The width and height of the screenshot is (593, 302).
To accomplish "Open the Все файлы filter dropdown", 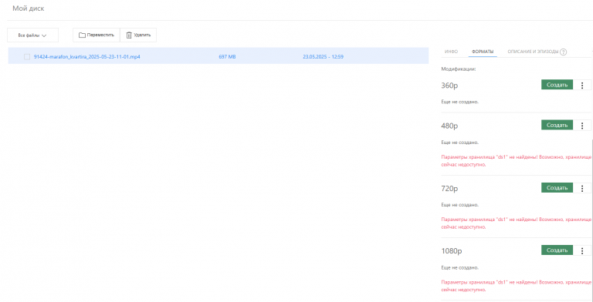I will (x=33, y=35).
